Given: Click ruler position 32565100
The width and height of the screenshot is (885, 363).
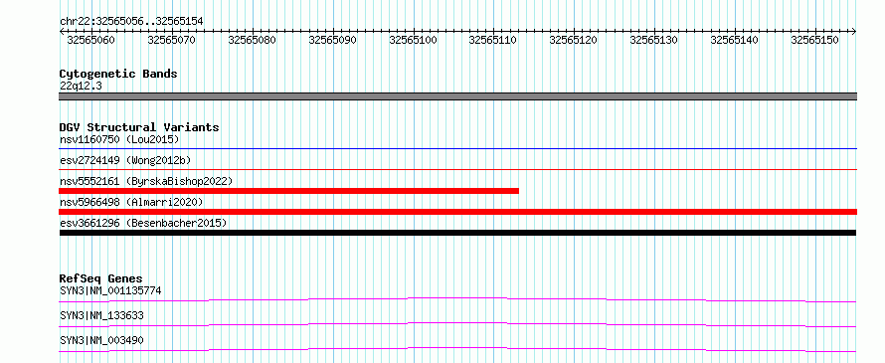Looking at the screenshot, I should coord(413,40).
